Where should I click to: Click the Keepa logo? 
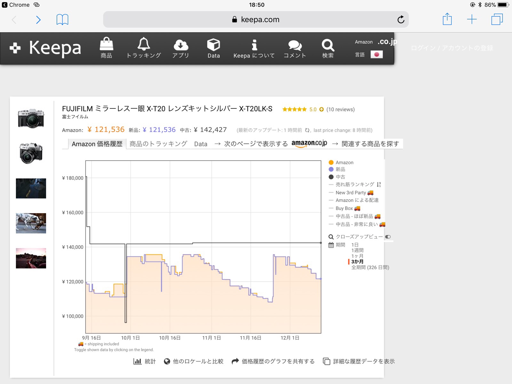click(x=45, y=48)
